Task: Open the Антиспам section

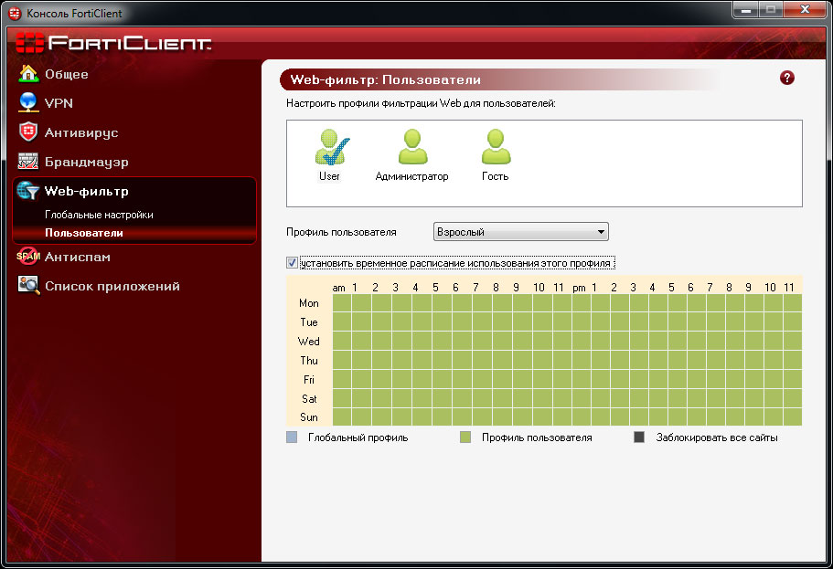Action: click(x=78, y=257)
